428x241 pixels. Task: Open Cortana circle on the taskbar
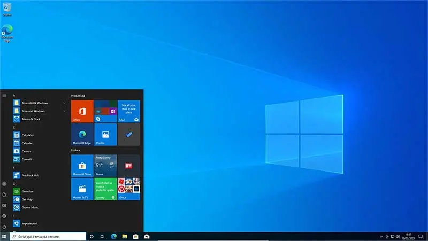coord(91,236)
